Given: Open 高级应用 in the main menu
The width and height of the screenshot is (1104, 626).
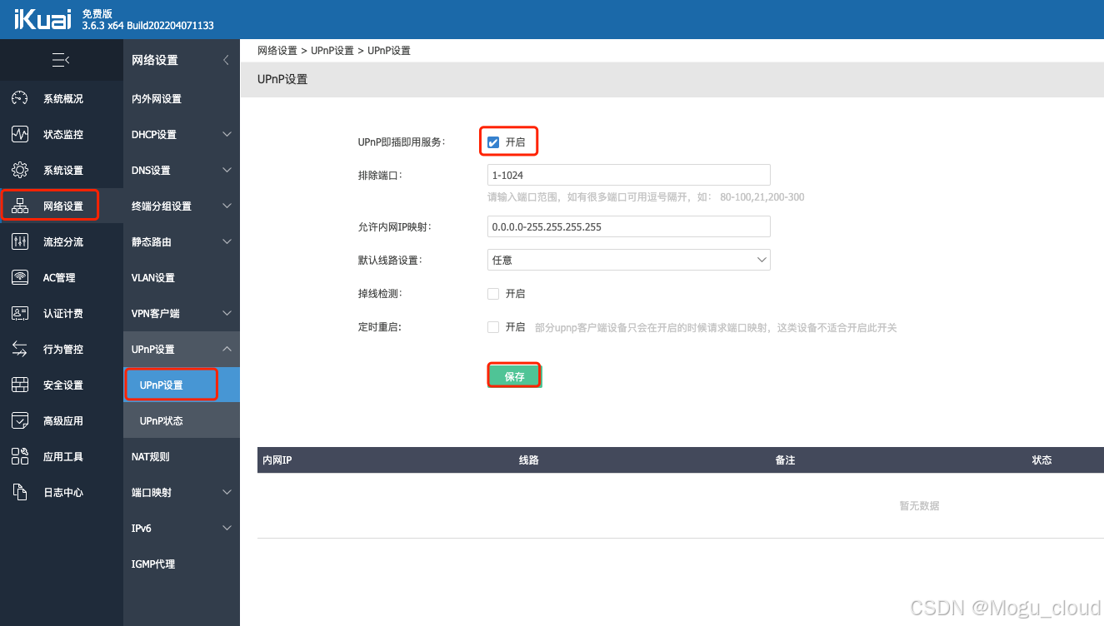Looking at the screenshot, I should click(x=62, y=420).
